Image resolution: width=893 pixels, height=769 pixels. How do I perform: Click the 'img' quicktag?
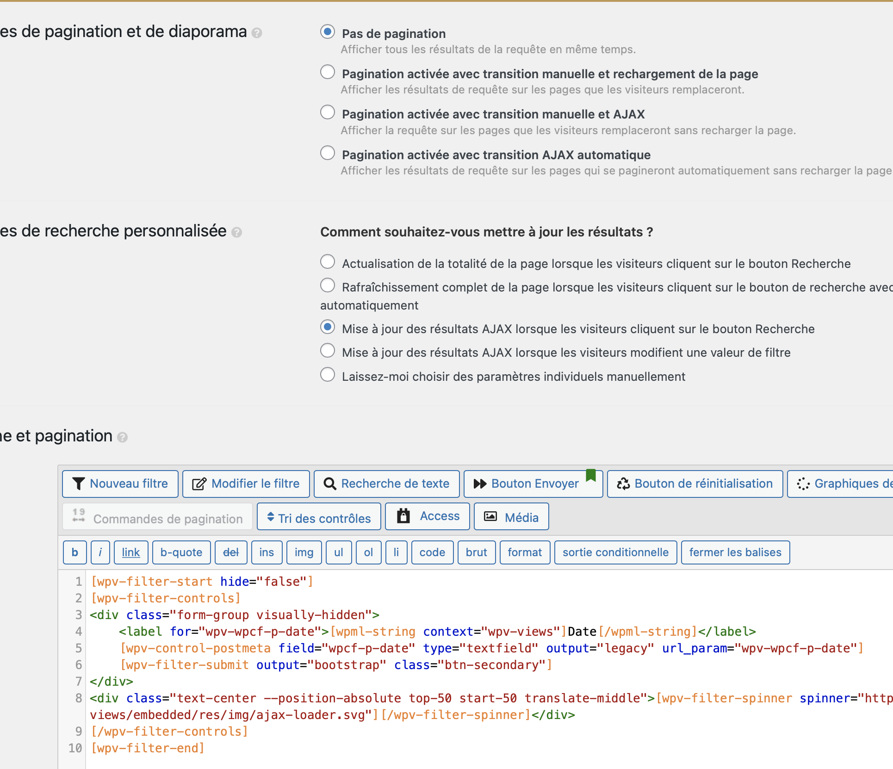click(304, 552)
